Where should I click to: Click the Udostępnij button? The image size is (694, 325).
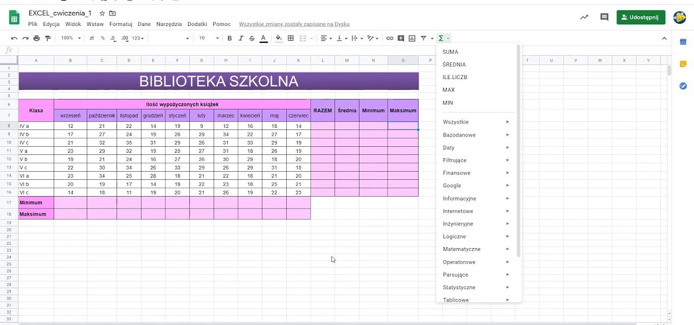pos(641,17)
